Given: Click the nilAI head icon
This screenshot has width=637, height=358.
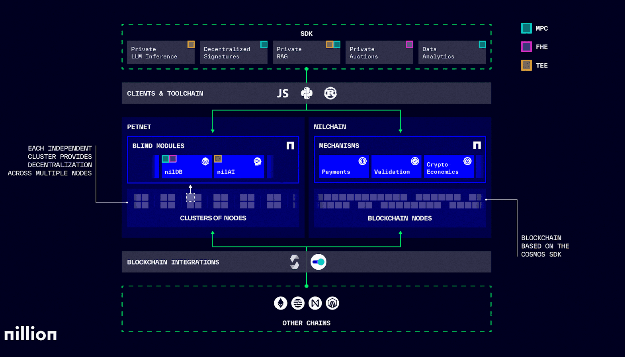Looking at the screenshot, I should [258, 161].
